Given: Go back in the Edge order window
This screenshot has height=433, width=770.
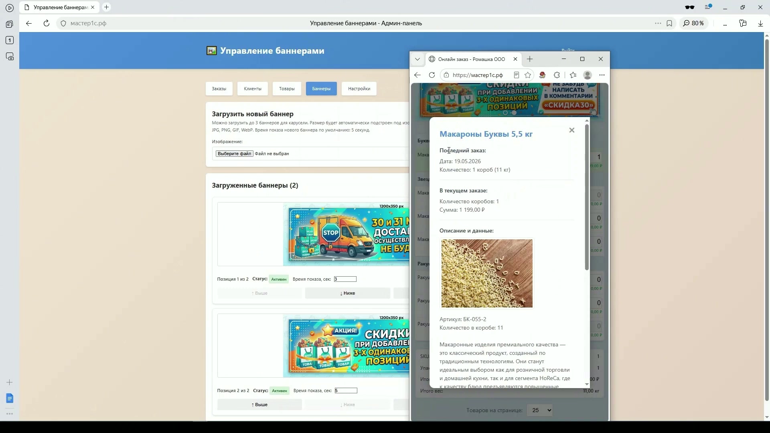Looking at the screenshot, I should click(x=417, y=75).
